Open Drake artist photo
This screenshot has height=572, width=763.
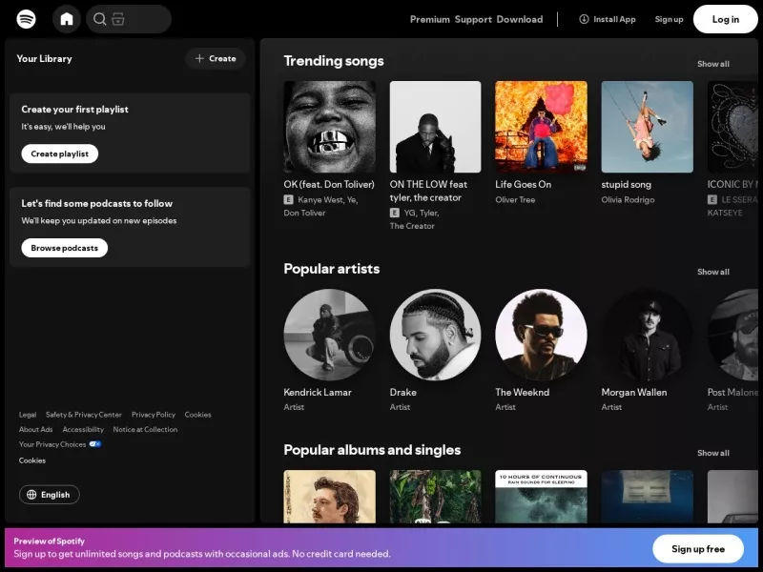(436, 335)
